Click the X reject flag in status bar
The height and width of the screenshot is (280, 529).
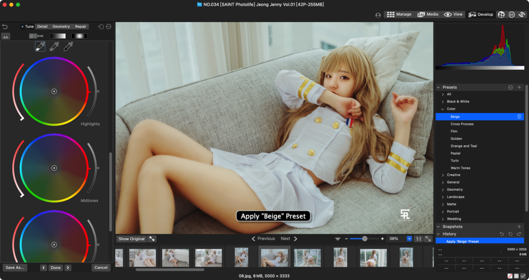pyautogui.click(x=516, y=276)
